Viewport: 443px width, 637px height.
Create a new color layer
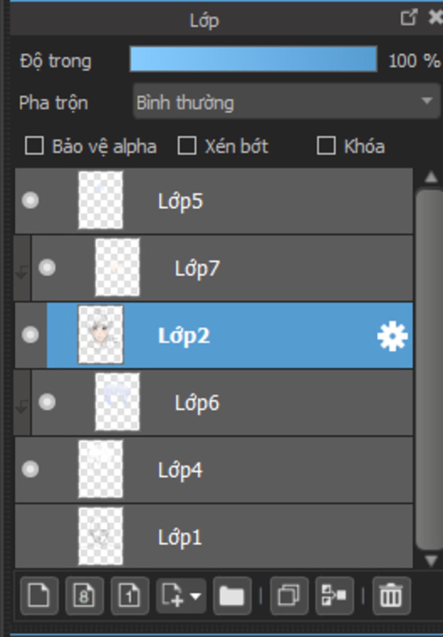pyautogui.click(x=39, y=596)
